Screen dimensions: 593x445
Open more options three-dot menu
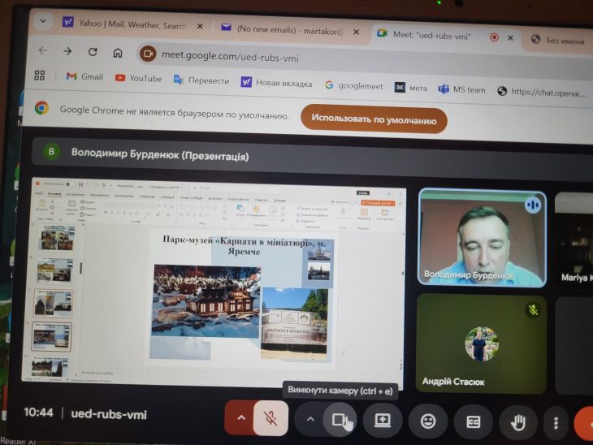click(556, 423)
